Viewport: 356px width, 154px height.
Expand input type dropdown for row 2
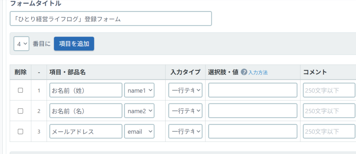(x=185, y=111)
